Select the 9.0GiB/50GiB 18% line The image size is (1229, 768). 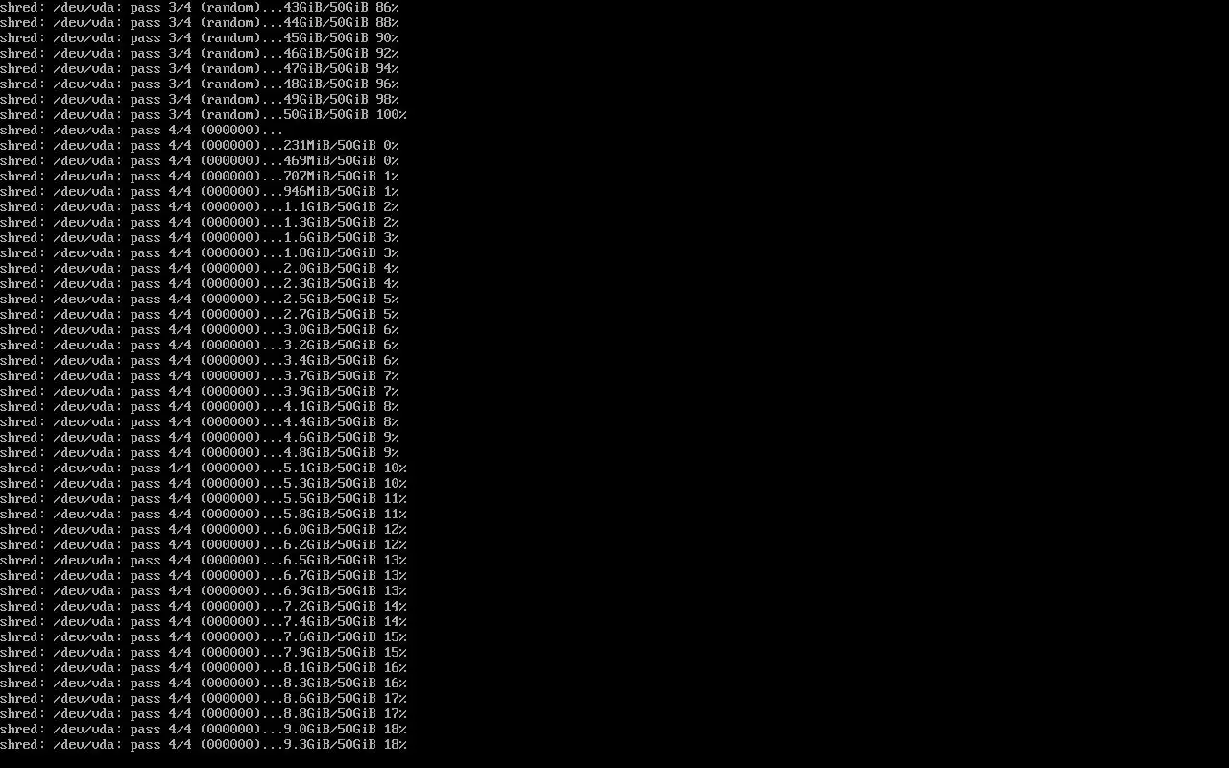tap(204, 729)
